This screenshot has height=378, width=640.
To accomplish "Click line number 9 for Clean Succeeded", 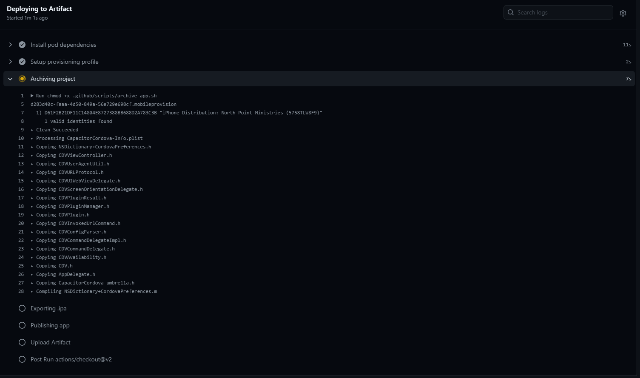I will [x=22, y=130].
